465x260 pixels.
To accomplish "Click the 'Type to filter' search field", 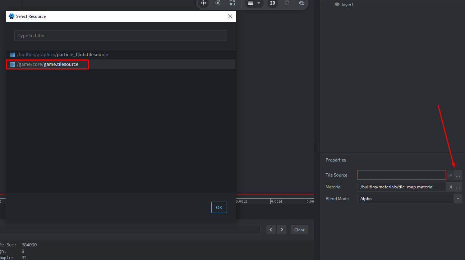I will [120, 35].
